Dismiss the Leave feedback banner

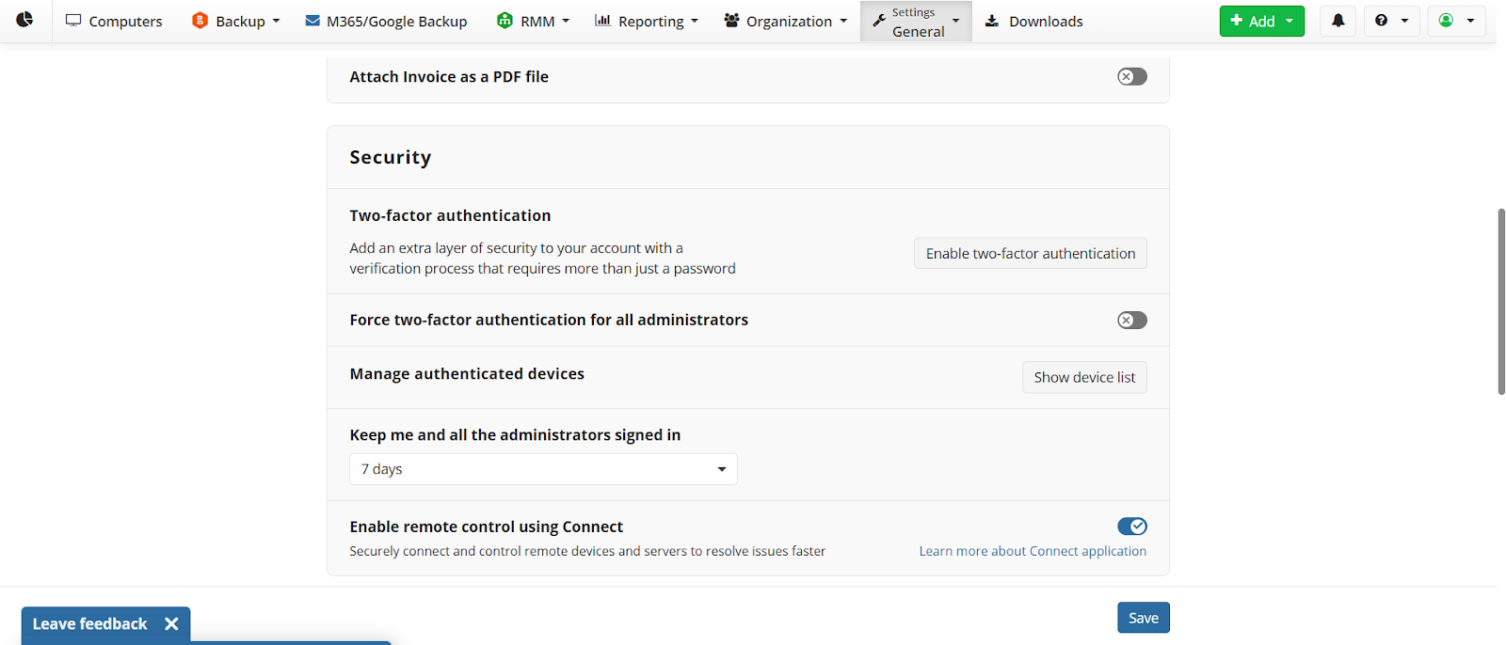click(171, 623)
